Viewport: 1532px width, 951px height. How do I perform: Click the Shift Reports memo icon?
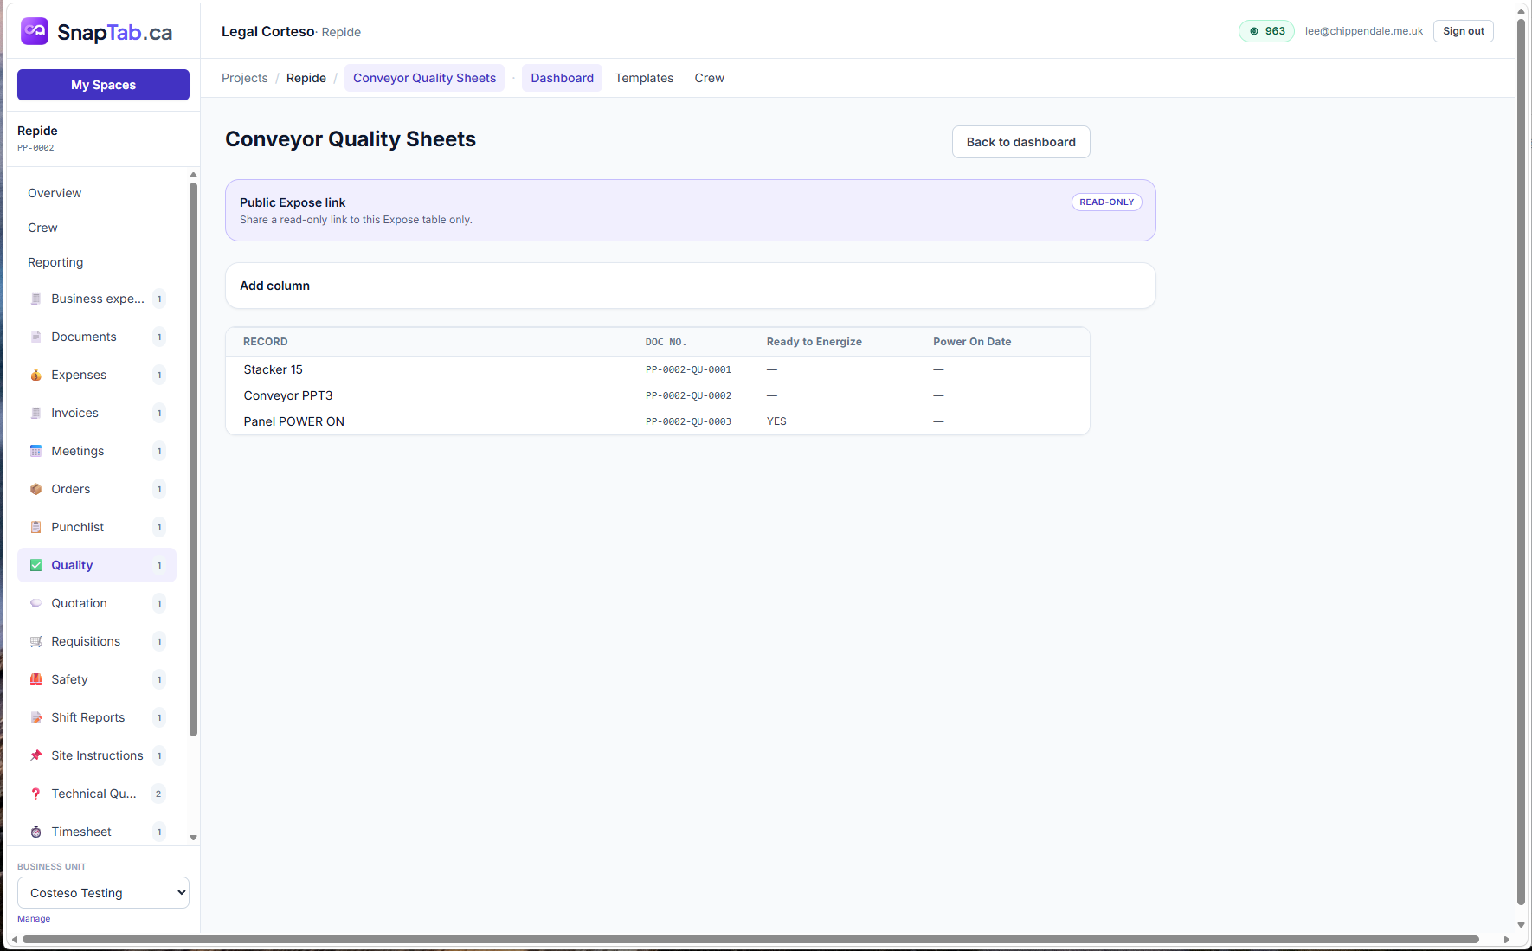35,717
